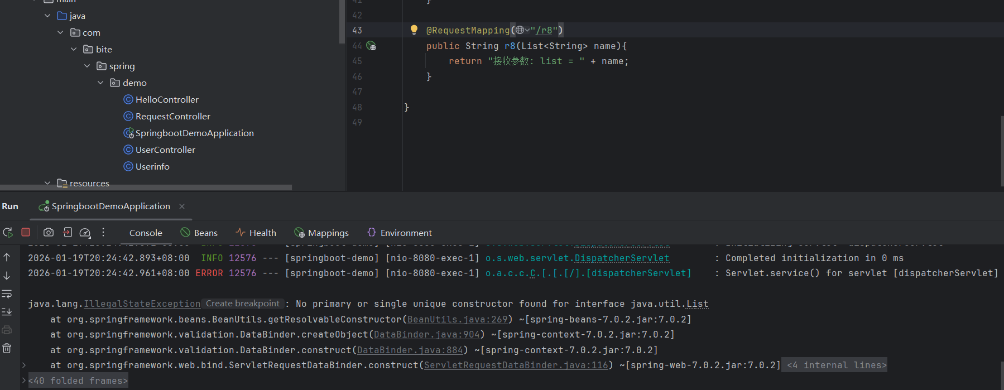The height and width of the screenshot is (390, 1004).
Task: Collapse the demo package
Action: (100, 83)
